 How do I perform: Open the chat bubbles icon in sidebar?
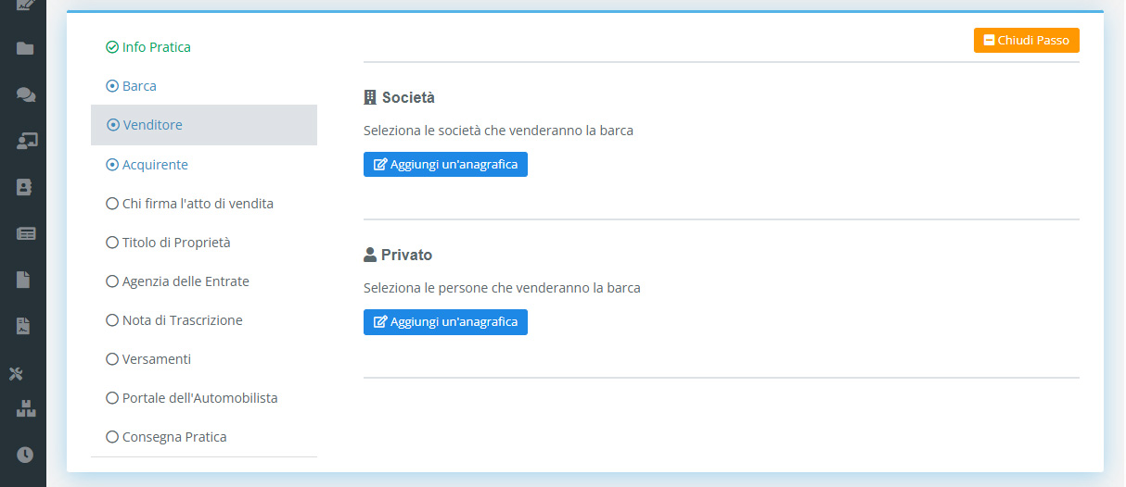tap(26, 94)
